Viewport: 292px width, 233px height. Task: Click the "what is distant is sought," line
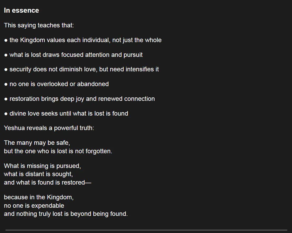38,174
